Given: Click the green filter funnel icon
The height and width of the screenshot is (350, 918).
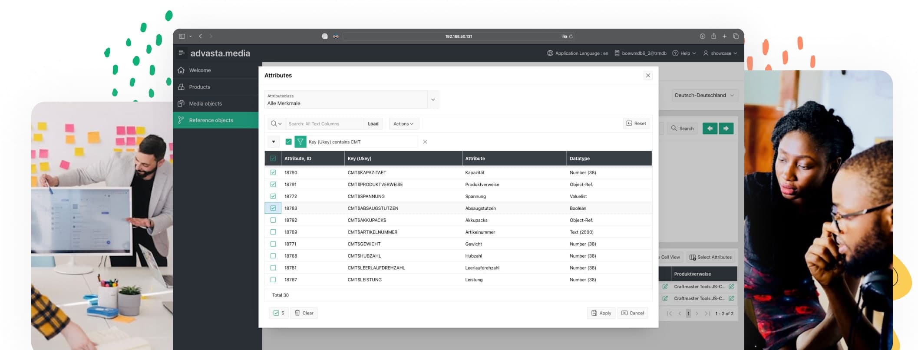Looking at the screenshot, I should pyautogui.click(x=300, y=142).
